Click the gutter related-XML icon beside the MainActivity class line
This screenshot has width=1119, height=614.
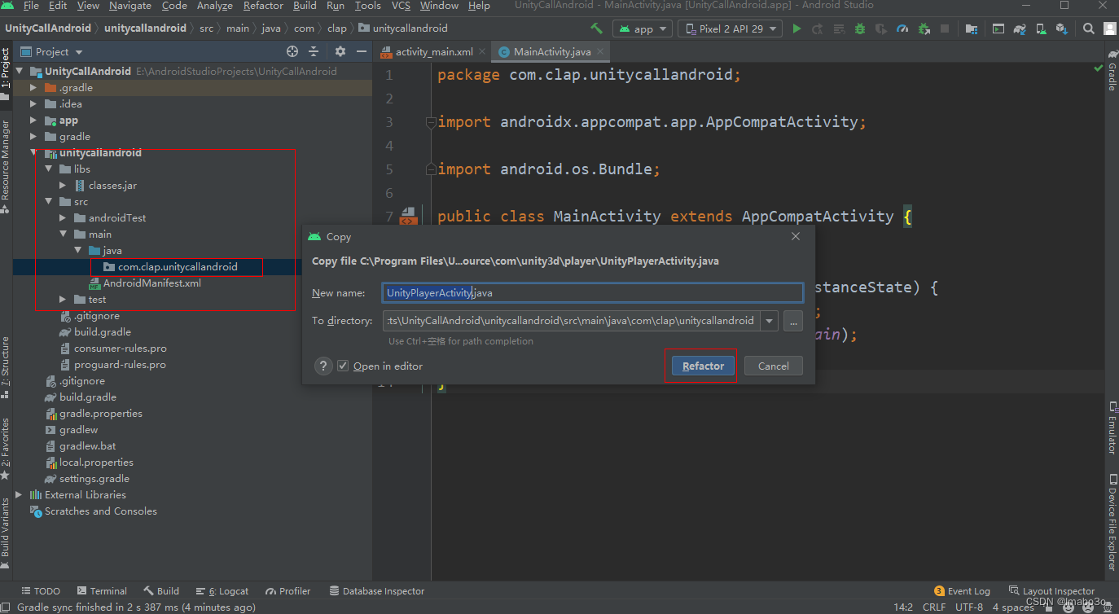point(409,217)
